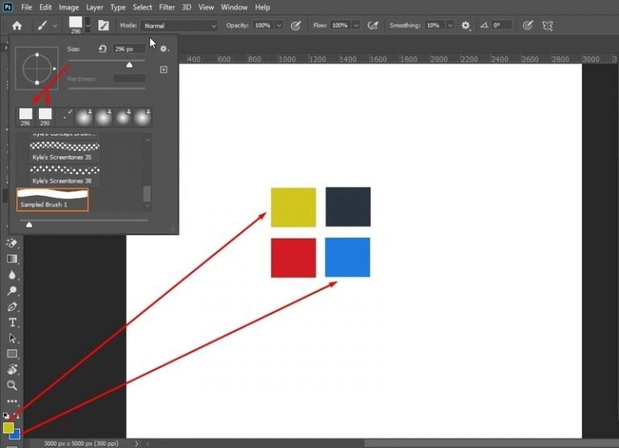Open the View menu
The height and width of the screenshot is (448, 619).
pos(206,7)
